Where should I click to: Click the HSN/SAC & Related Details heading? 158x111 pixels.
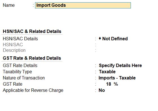click(32, 31)
